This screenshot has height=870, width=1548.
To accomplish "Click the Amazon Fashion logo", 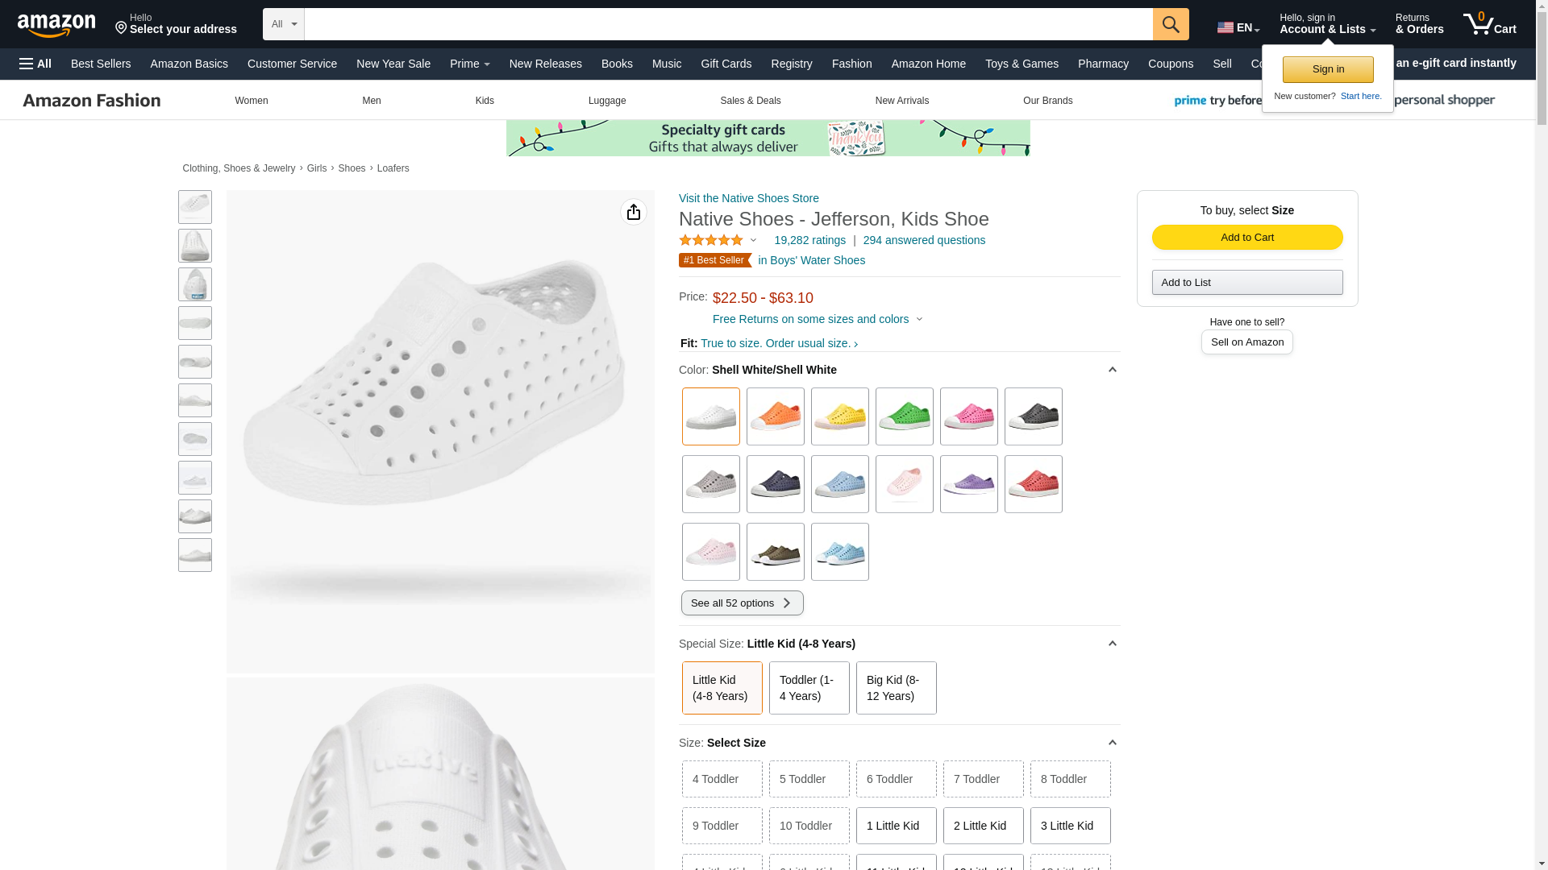I will point(92,101).
